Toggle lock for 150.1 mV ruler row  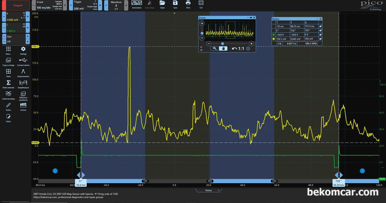click(321, 39)
